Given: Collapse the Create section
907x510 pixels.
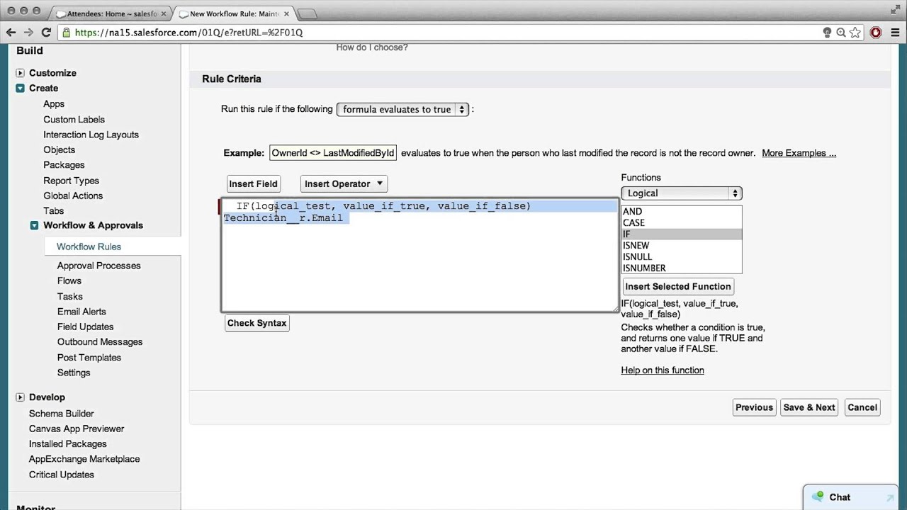Looking at the screenshot, I should [20, 88].
